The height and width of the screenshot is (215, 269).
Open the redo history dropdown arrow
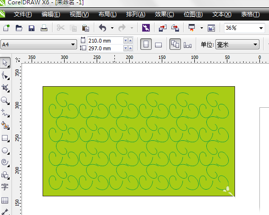pyautogui.click(x=132, y=28)
